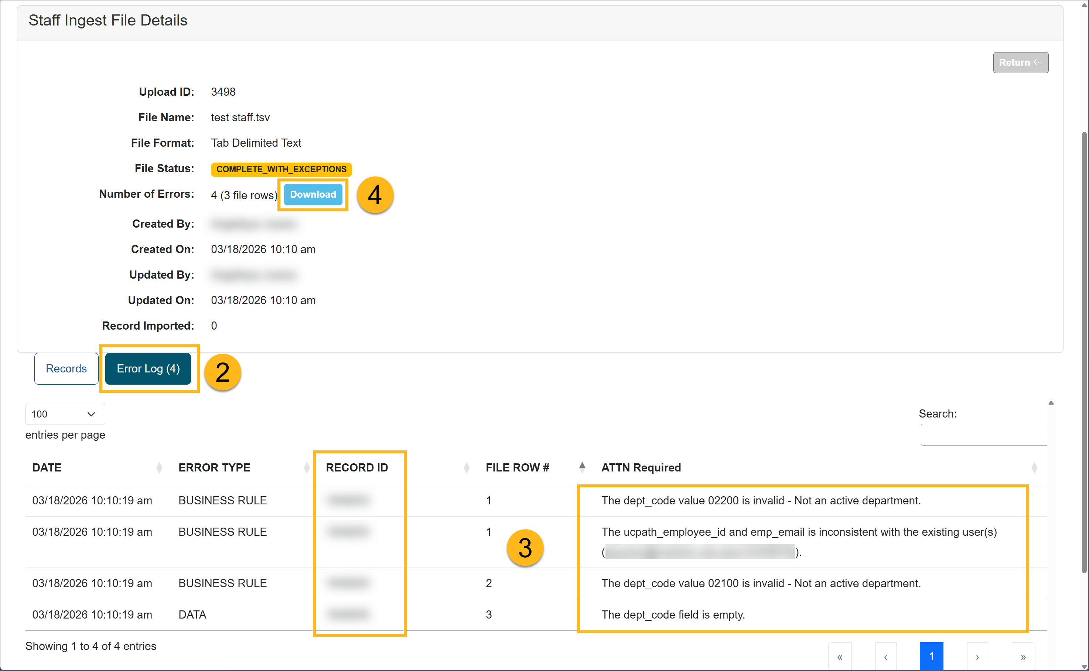Sort the ATTN Required column
1089x671 pixels.
click(x=1034, y=467)
